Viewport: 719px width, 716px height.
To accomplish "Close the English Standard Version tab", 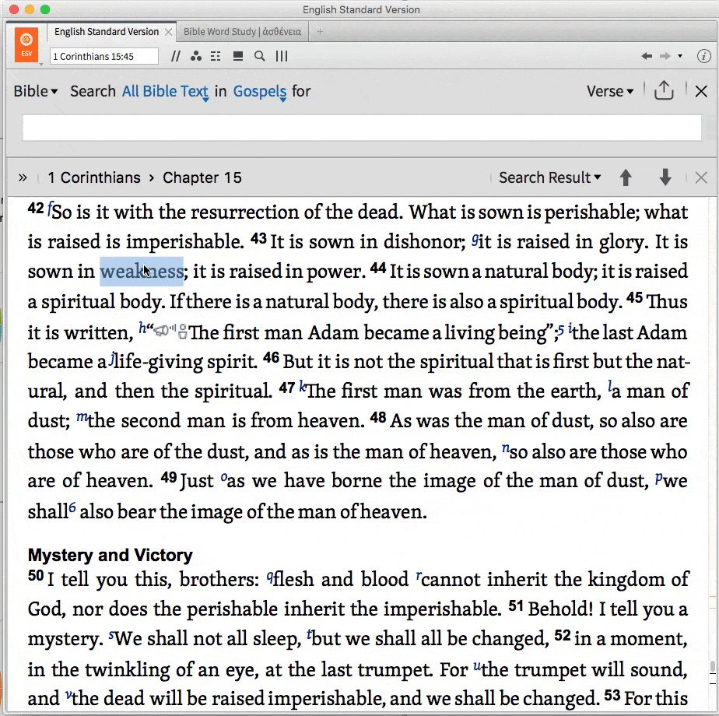I will [x=168, y=32].
